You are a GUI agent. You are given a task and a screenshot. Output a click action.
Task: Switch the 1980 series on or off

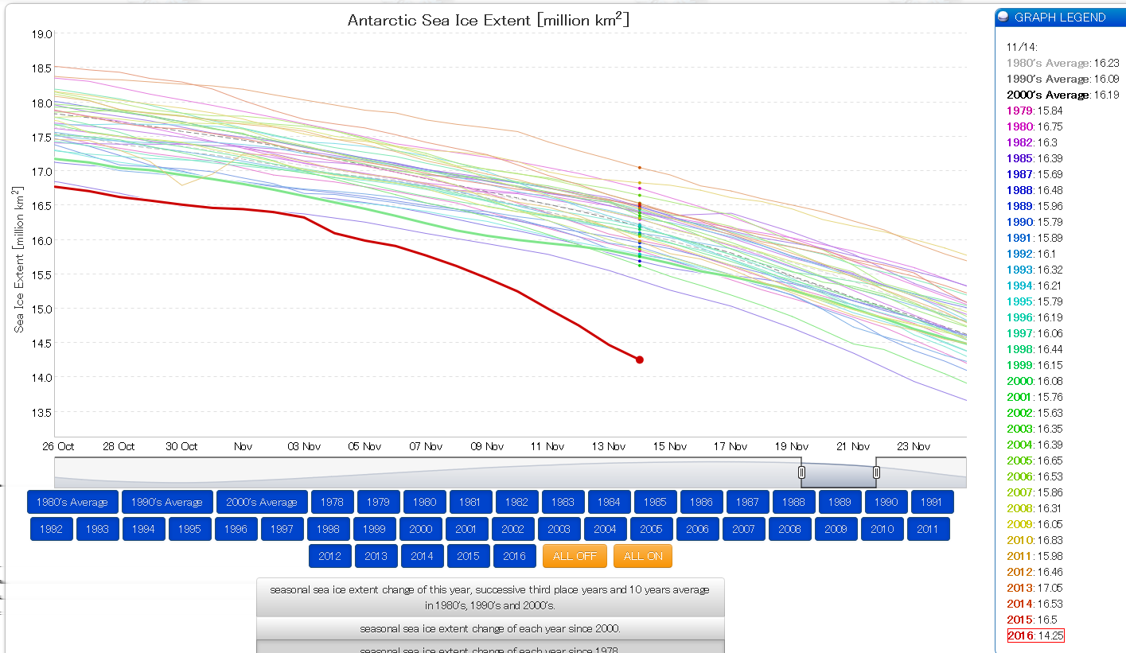[424, 502]
